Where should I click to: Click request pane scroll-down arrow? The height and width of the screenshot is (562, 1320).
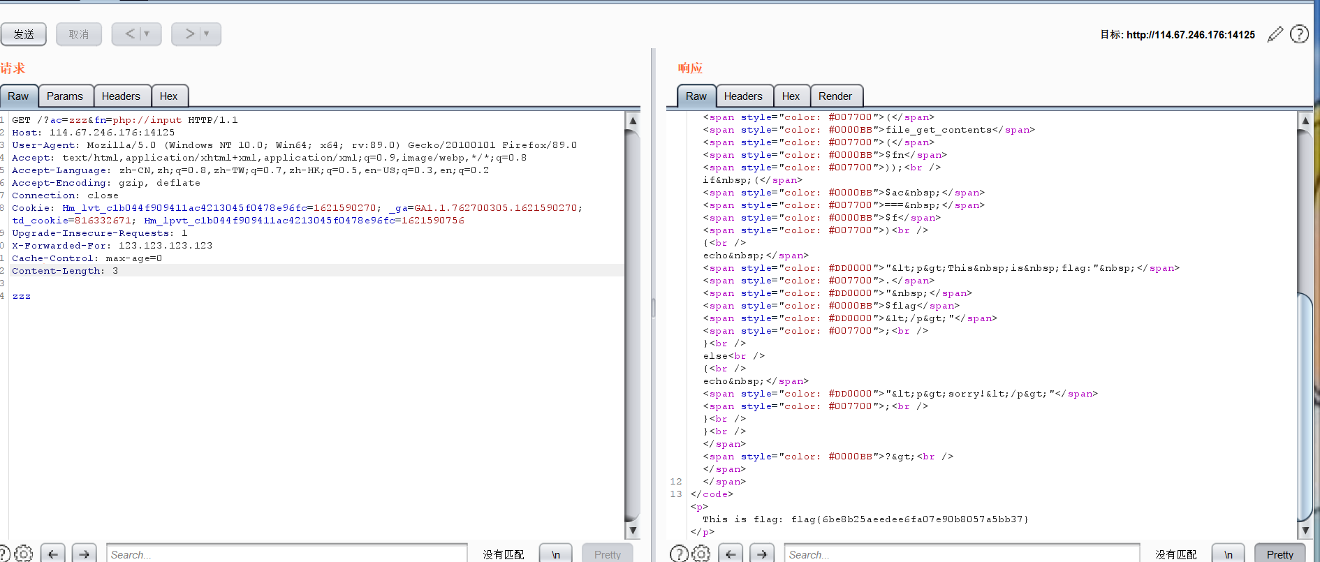[x=633, y=531]
